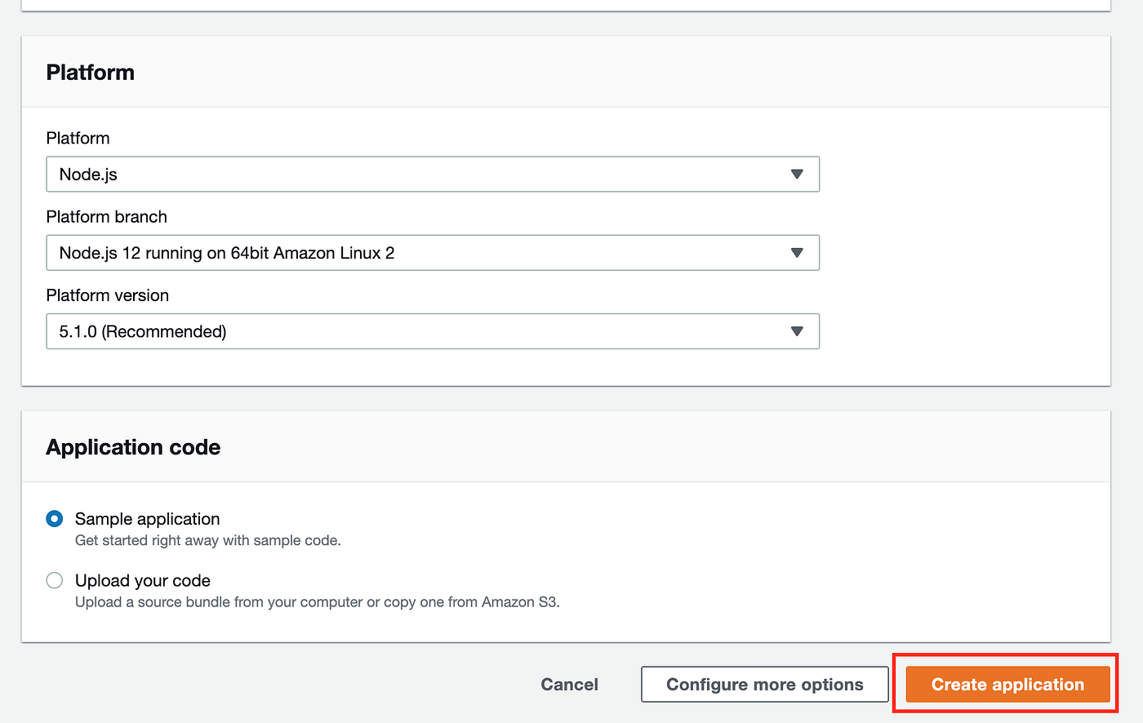
Task: Click the Upload your code label text
Action: (143, 580)
